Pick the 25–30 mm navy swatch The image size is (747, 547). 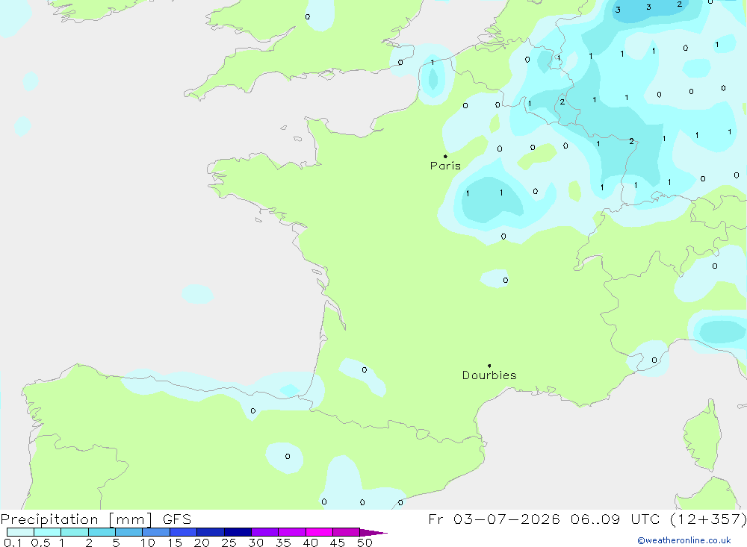pos(238,532)
